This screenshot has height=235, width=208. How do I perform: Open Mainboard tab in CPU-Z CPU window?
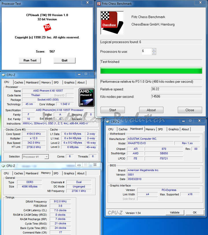pyautogui.click(x=32, y=82)
